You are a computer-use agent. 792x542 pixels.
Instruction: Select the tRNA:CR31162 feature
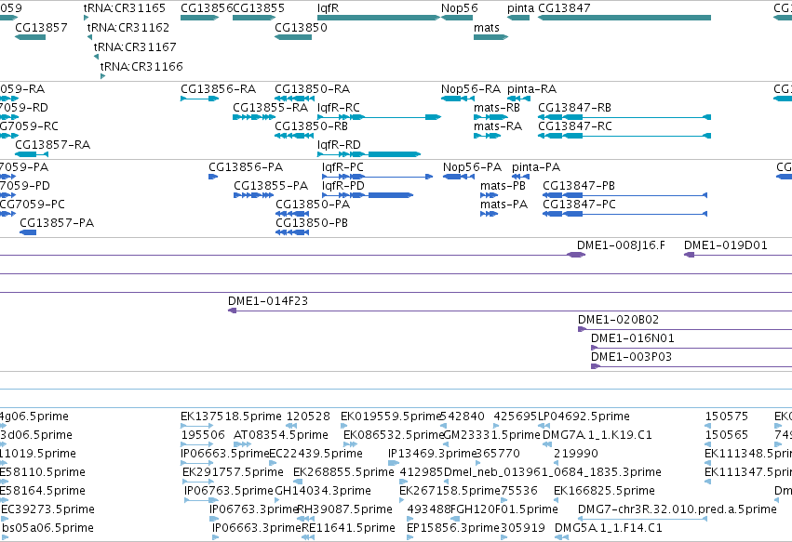[90, 37]
